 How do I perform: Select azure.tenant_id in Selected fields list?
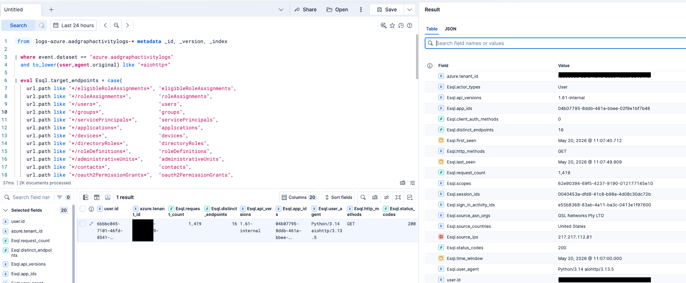tap(27, 231)
